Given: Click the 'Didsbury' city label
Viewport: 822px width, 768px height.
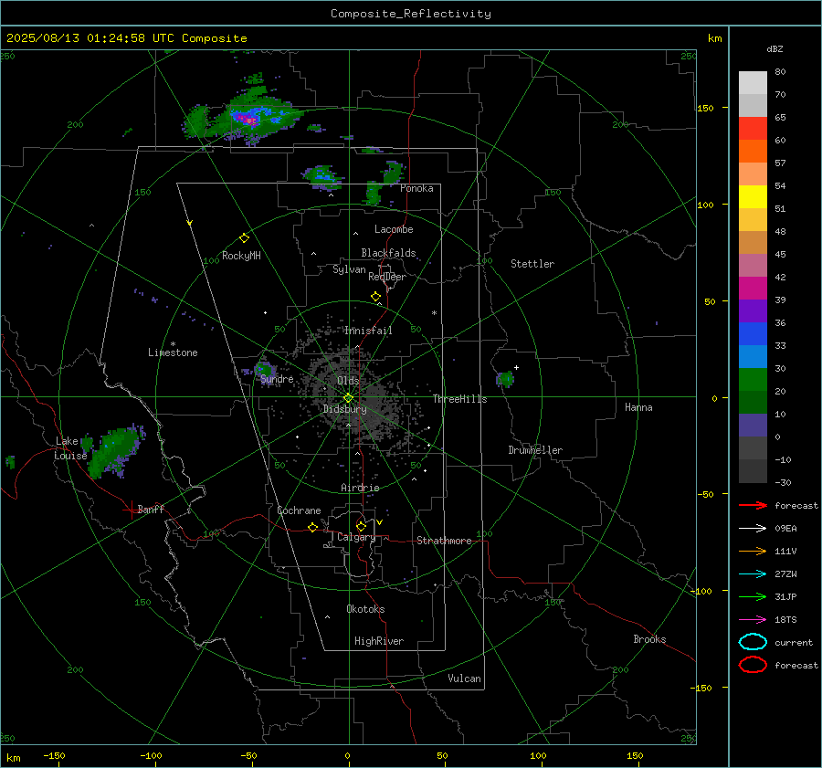Looking at the screenshot, I should click(x=344, y=409).
